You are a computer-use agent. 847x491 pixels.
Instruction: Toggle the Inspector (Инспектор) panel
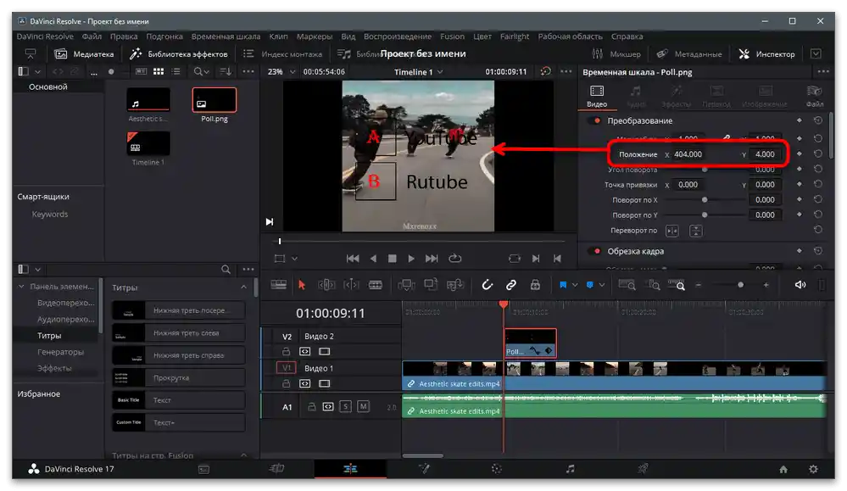pos(767,54)
